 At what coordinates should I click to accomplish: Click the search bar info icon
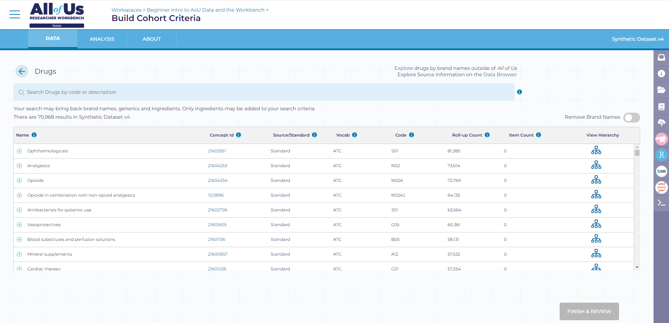pos(520,92)
